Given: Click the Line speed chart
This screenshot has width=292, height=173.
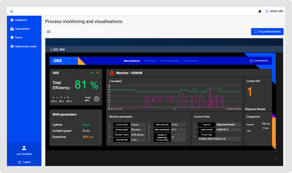Looking at the screenshot, I should tap(174, 96).
